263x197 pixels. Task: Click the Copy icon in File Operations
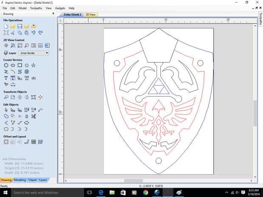(x=20, y=33)
